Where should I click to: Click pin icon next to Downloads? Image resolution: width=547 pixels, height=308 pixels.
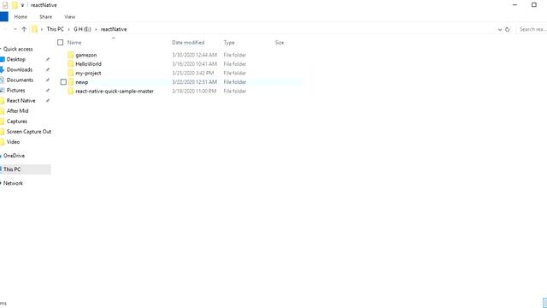pos(48,69)
